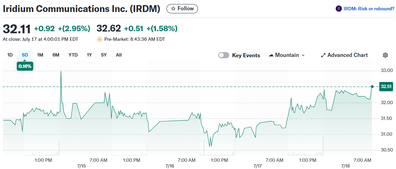This screenshot has height=169, width=396.
Task: Select the 1M range tab
Action: tap(40, 55)
